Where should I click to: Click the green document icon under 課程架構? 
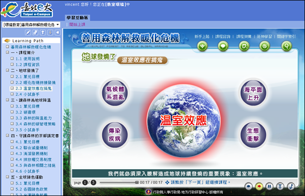[x=244, y=46]
